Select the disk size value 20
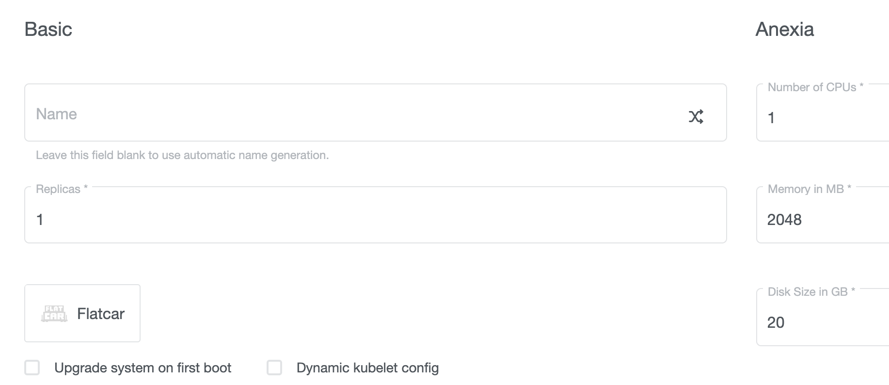This screenshot has width=889, height=385. tap(776, 322)
